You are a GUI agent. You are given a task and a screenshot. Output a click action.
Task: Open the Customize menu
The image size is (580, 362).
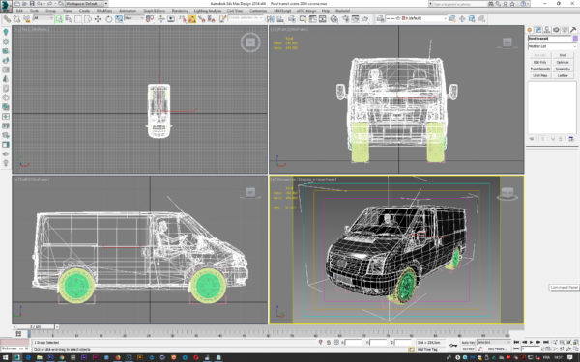258,11
